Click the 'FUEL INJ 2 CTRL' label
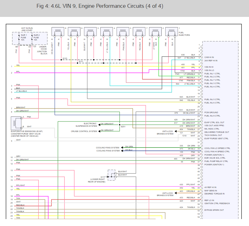Screen dimensions: 249x226 212,77
